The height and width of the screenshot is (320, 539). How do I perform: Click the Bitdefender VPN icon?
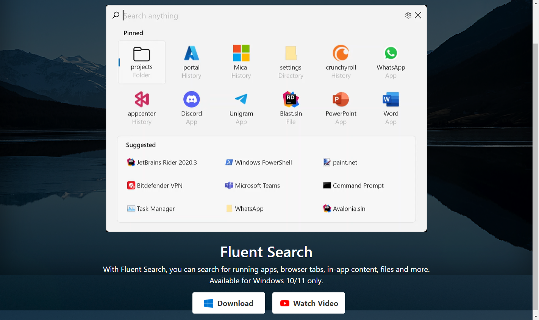click(x=131, y=186)
